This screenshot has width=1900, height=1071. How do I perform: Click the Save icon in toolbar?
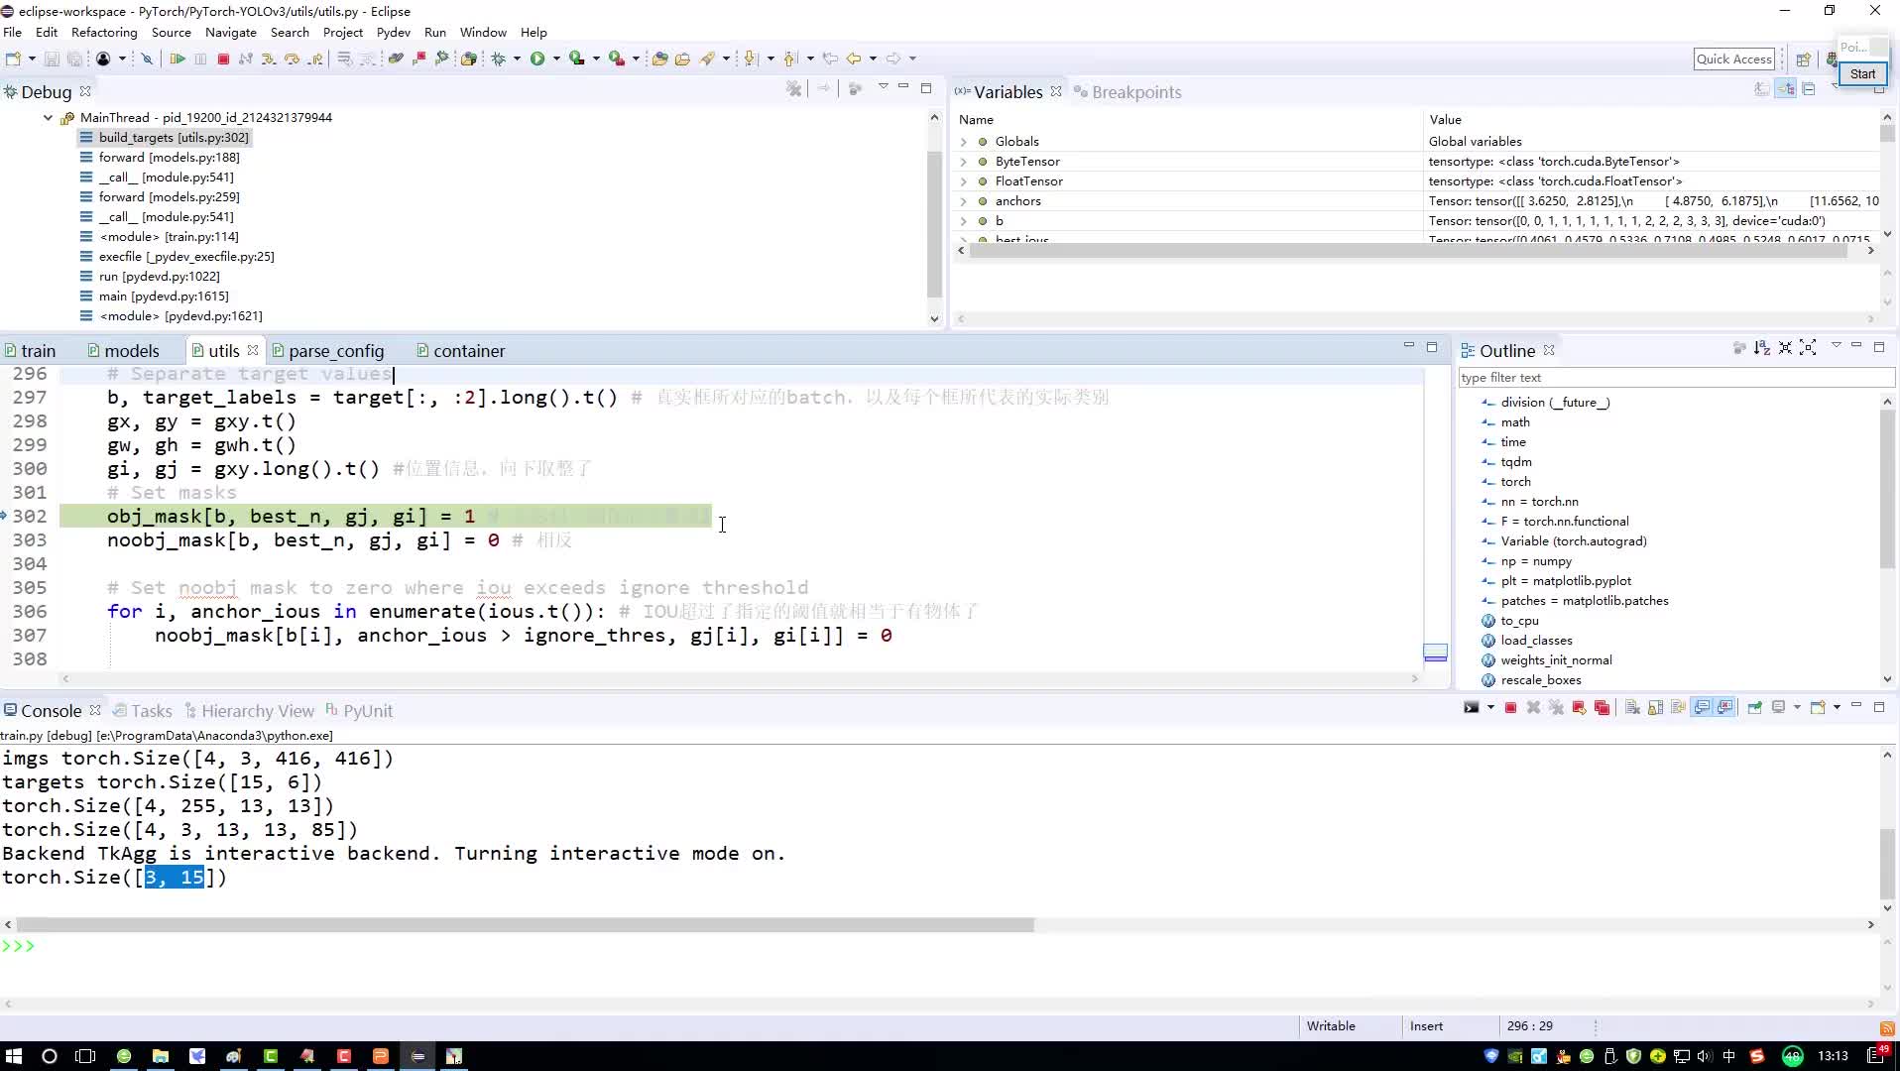(x=52, y=59)
